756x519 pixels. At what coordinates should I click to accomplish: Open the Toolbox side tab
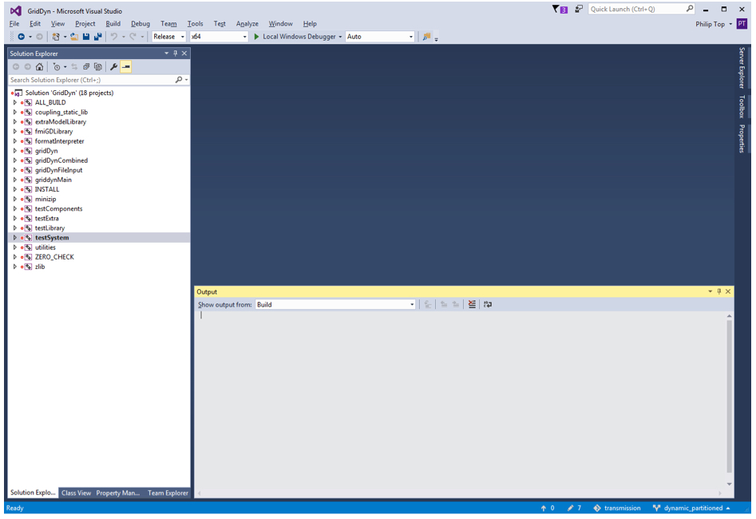[x=742, y=107]
